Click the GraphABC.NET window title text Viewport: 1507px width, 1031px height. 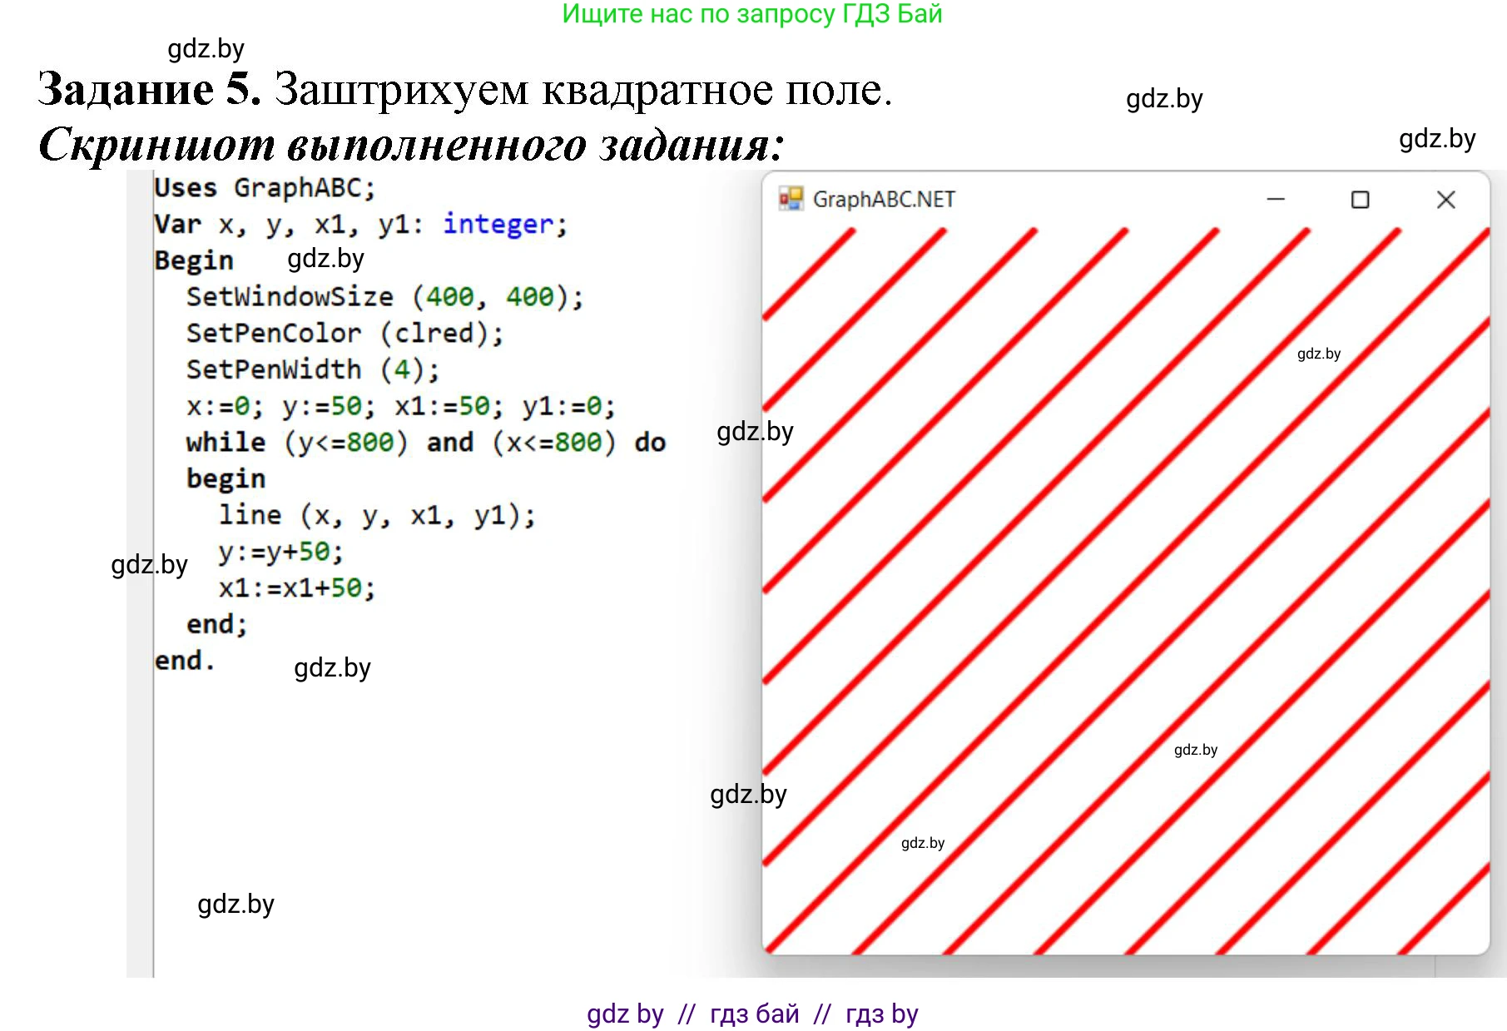[885, 199]
